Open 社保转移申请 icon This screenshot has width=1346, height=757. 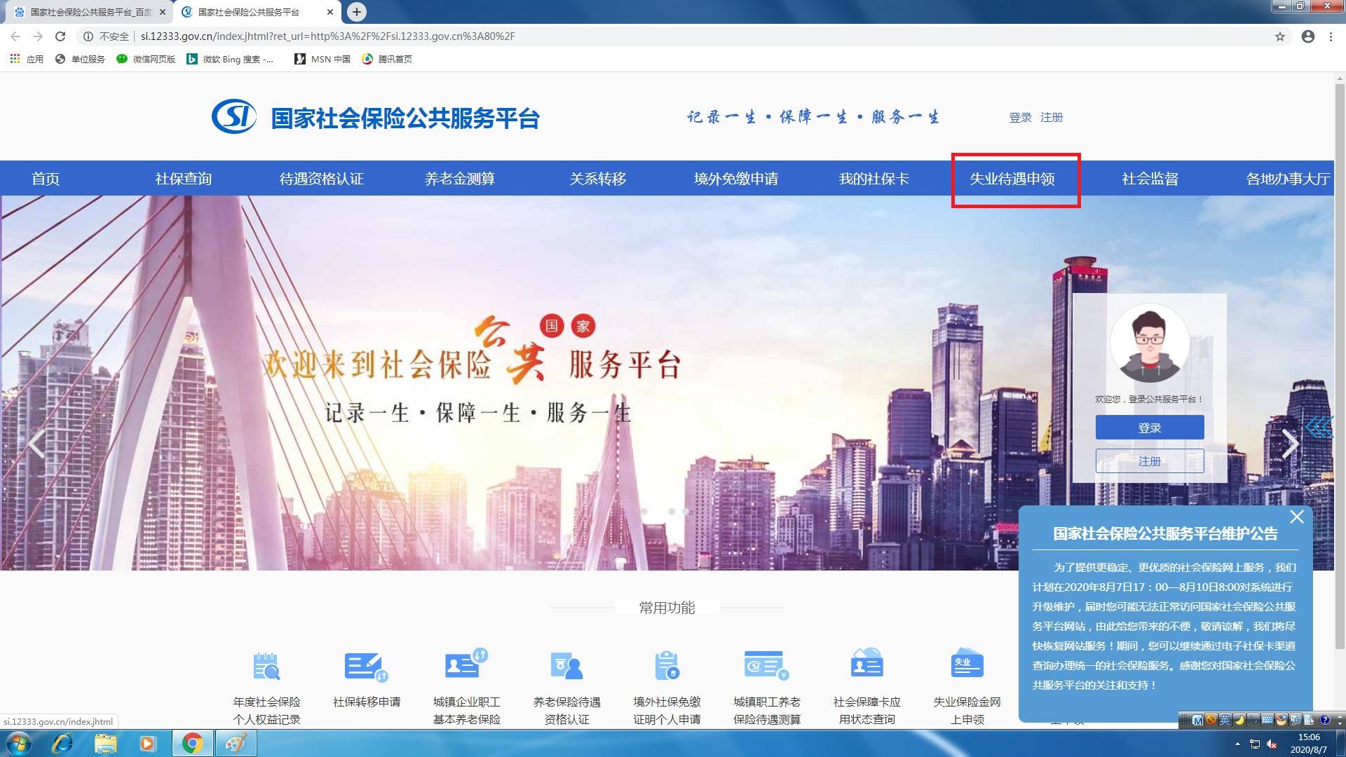click(366, 667)
